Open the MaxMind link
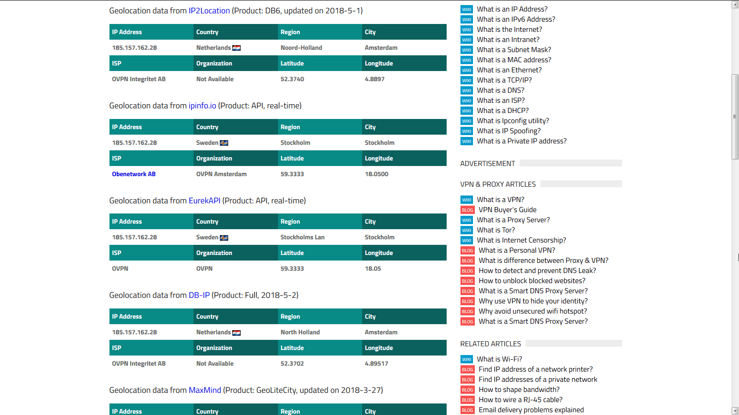Screen dimensions: 739x415 [205, 390]
